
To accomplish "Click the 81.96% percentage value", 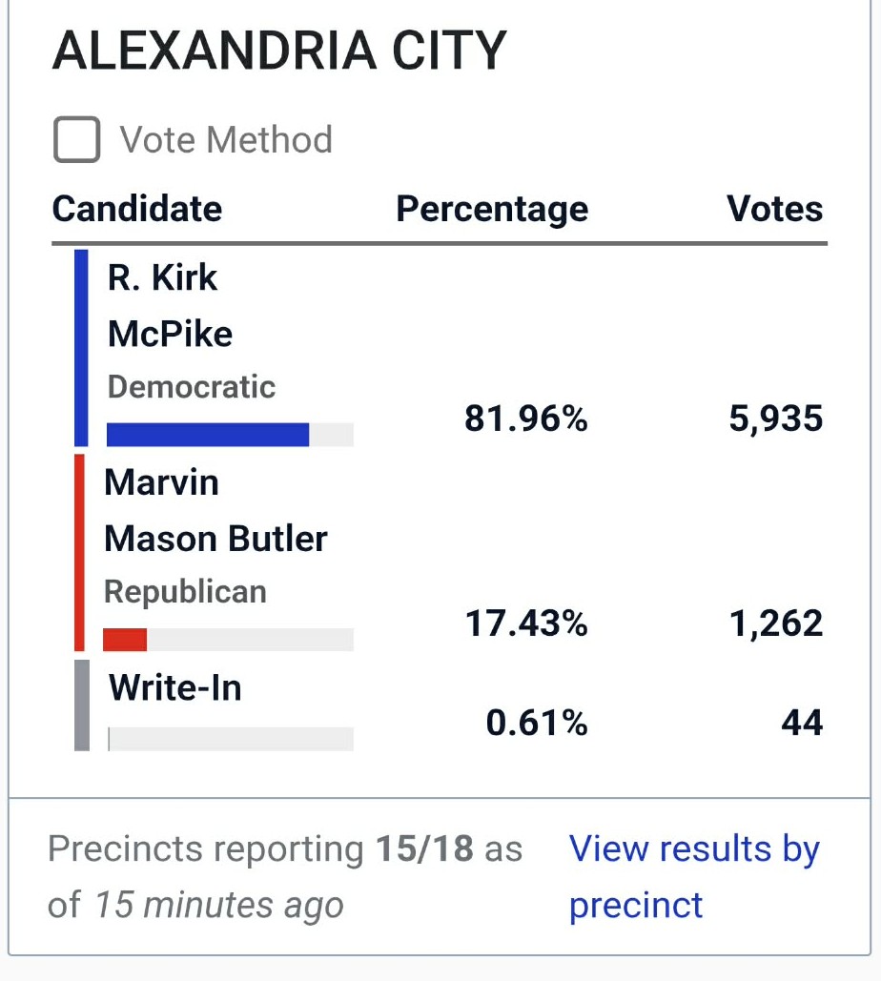I will pyautogui.click(x=526, y=418).
